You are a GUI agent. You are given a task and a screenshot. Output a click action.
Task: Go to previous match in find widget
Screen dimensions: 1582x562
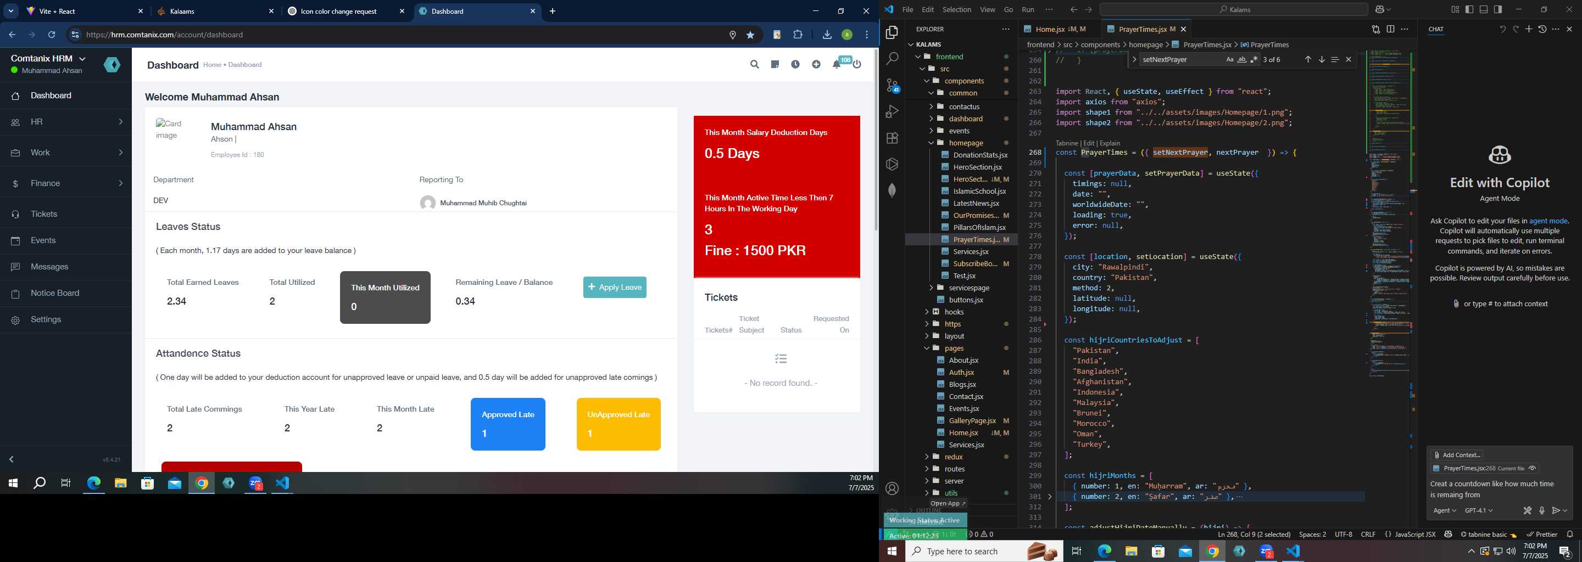pyautogui.click(x=1307, y=59)
